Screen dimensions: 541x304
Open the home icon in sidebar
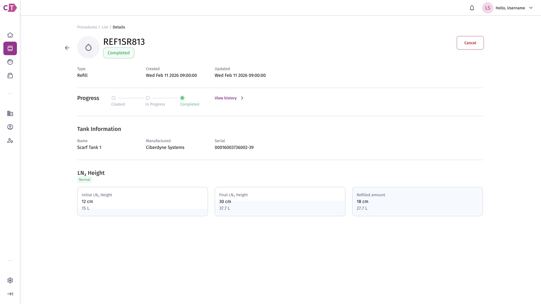(10, 35)
